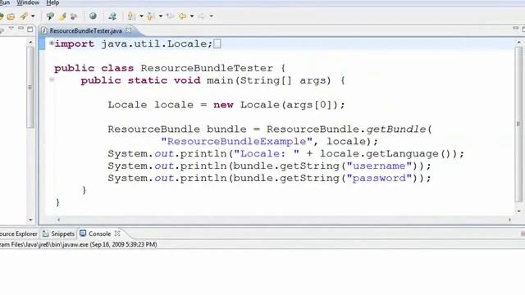Screen dimensions: 525x295
Task: Click the editor horizontal scroll right arrow
Action: click(509, 220)
